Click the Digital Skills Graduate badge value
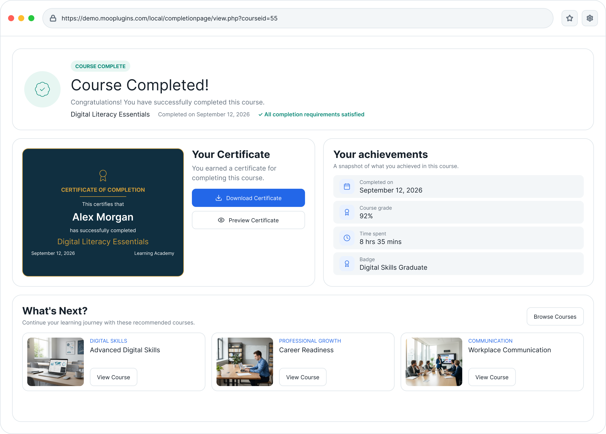 tap(393, 267)
